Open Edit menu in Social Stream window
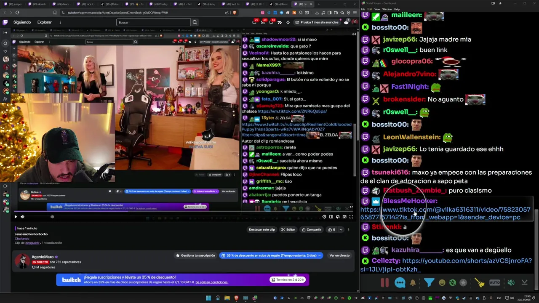539x303 pixels. point(370,9)
